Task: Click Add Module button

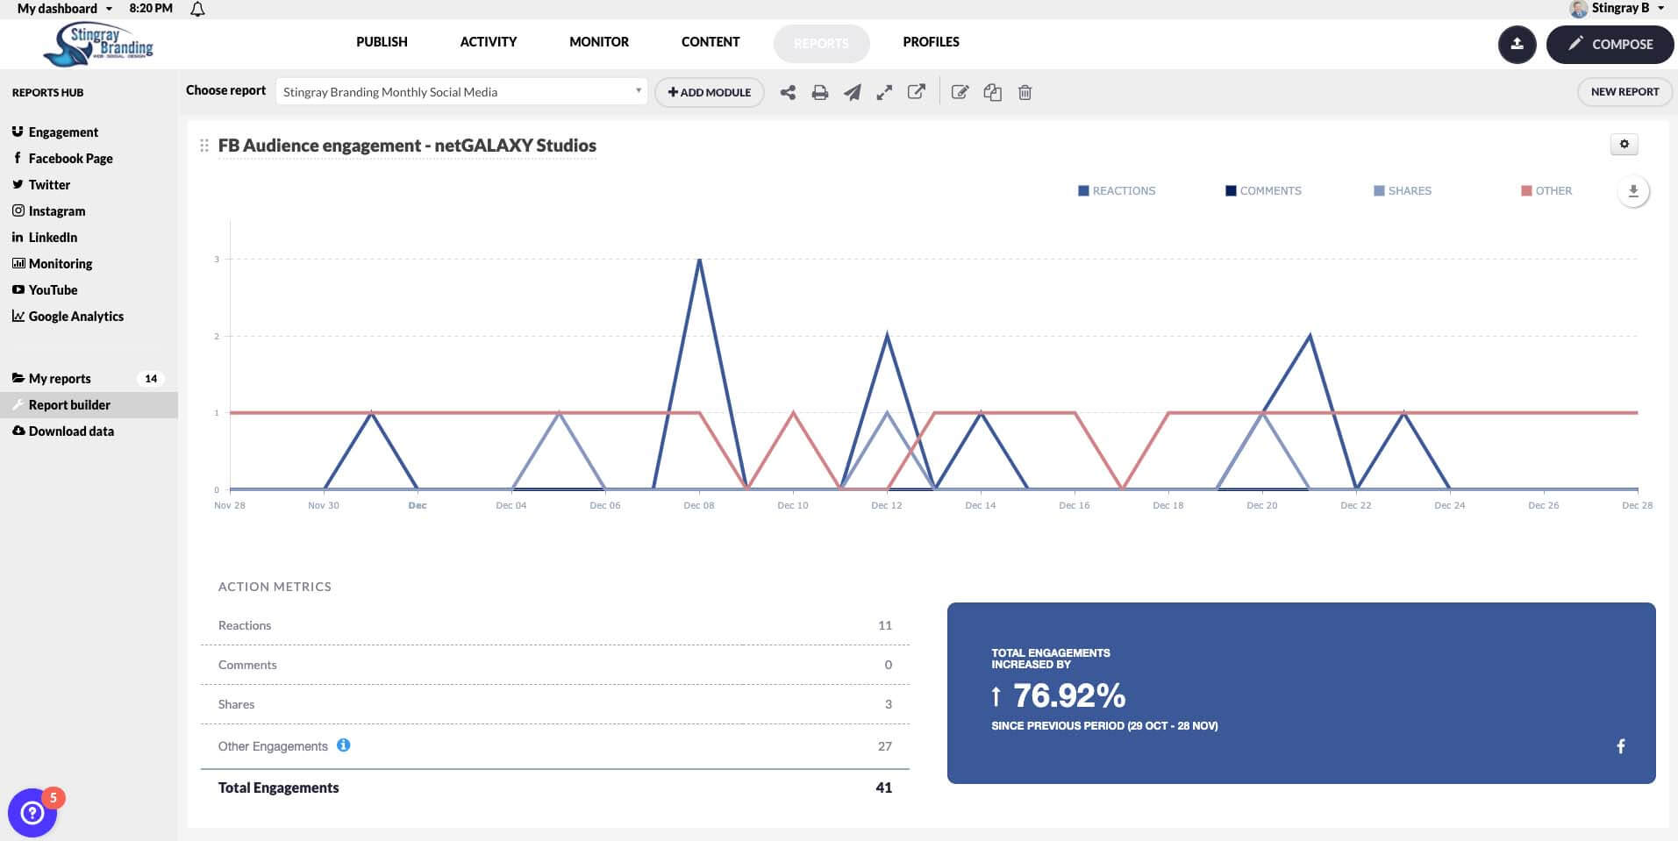Action: (710, 92)
